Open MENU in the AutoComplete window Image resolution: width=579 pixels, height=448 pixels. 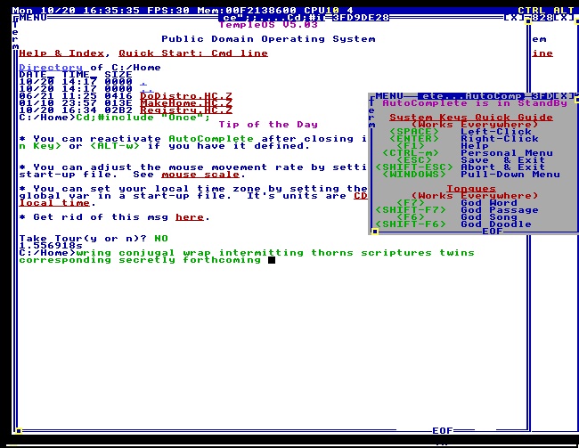click(389, 96)
